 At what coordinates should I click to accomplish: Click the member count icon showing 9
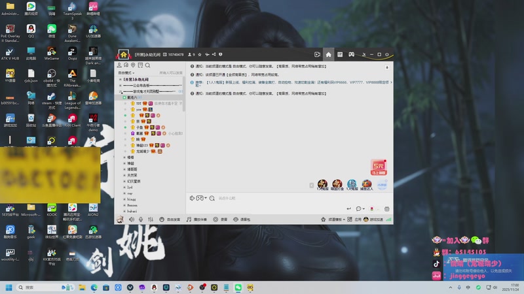coord(191,54)
